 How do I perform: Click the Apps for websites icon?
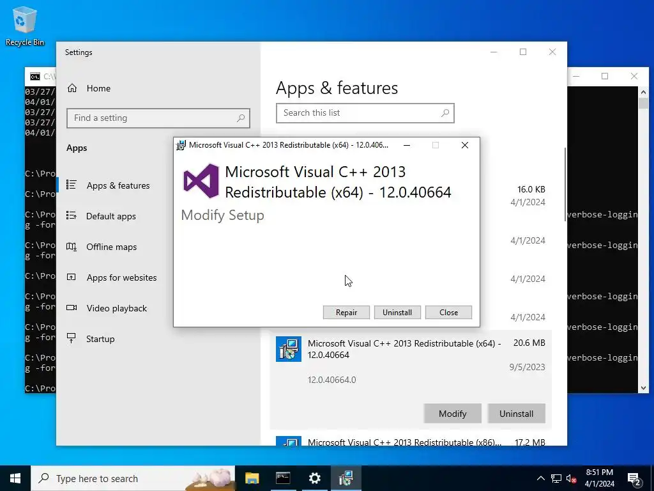(x=72, y=277)
